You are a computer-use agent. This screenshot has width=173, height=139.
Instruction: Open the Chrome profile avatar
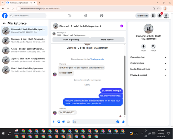click(165, 8)
